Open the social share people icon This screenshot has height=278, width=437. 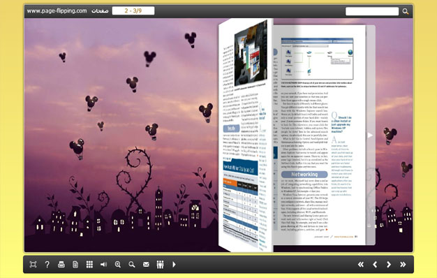click(x=160, y=264)
